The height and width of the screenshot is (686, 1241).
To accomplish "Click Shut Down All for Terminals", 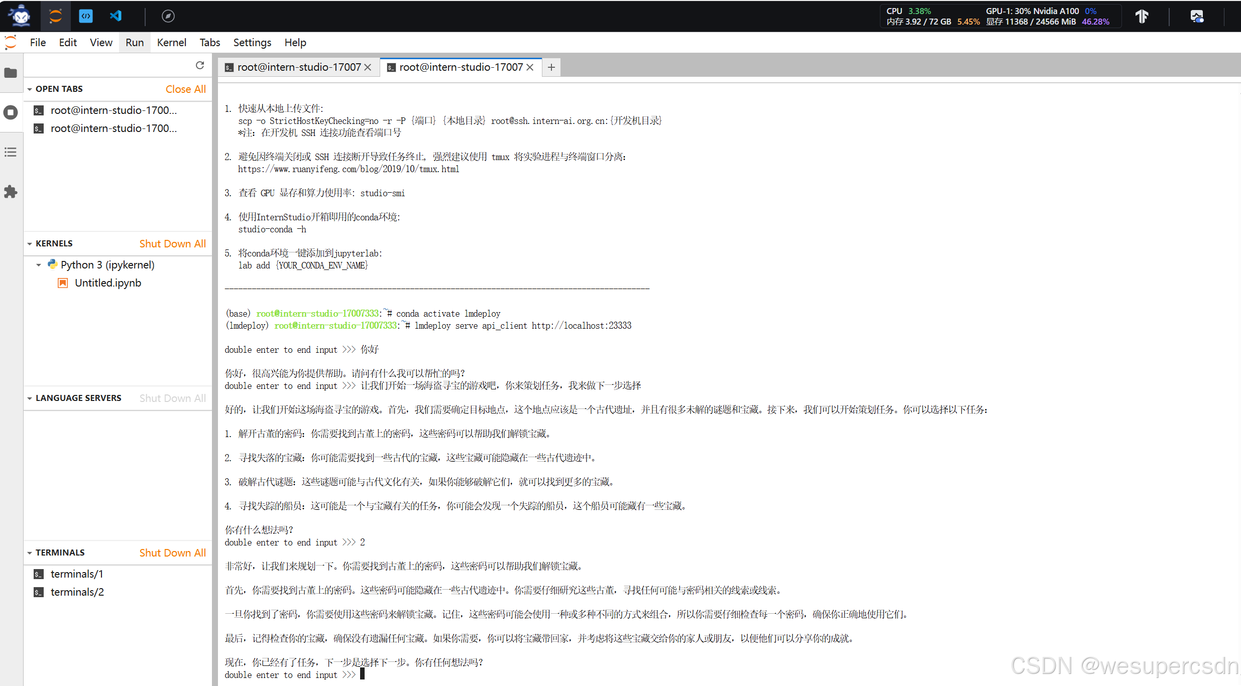I will coord(172,553).
